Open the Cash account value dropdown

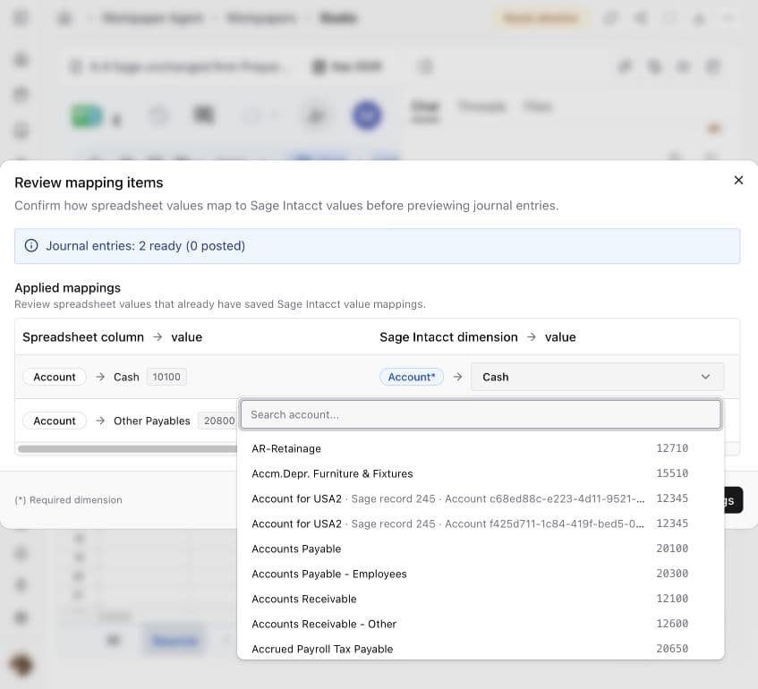[597, 377]
